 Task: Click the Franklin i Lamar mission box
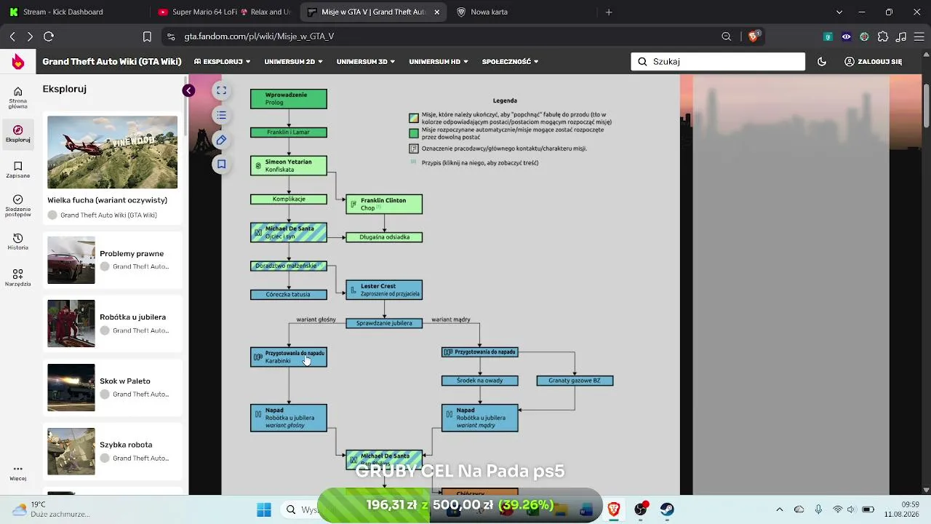click(289, 132)
